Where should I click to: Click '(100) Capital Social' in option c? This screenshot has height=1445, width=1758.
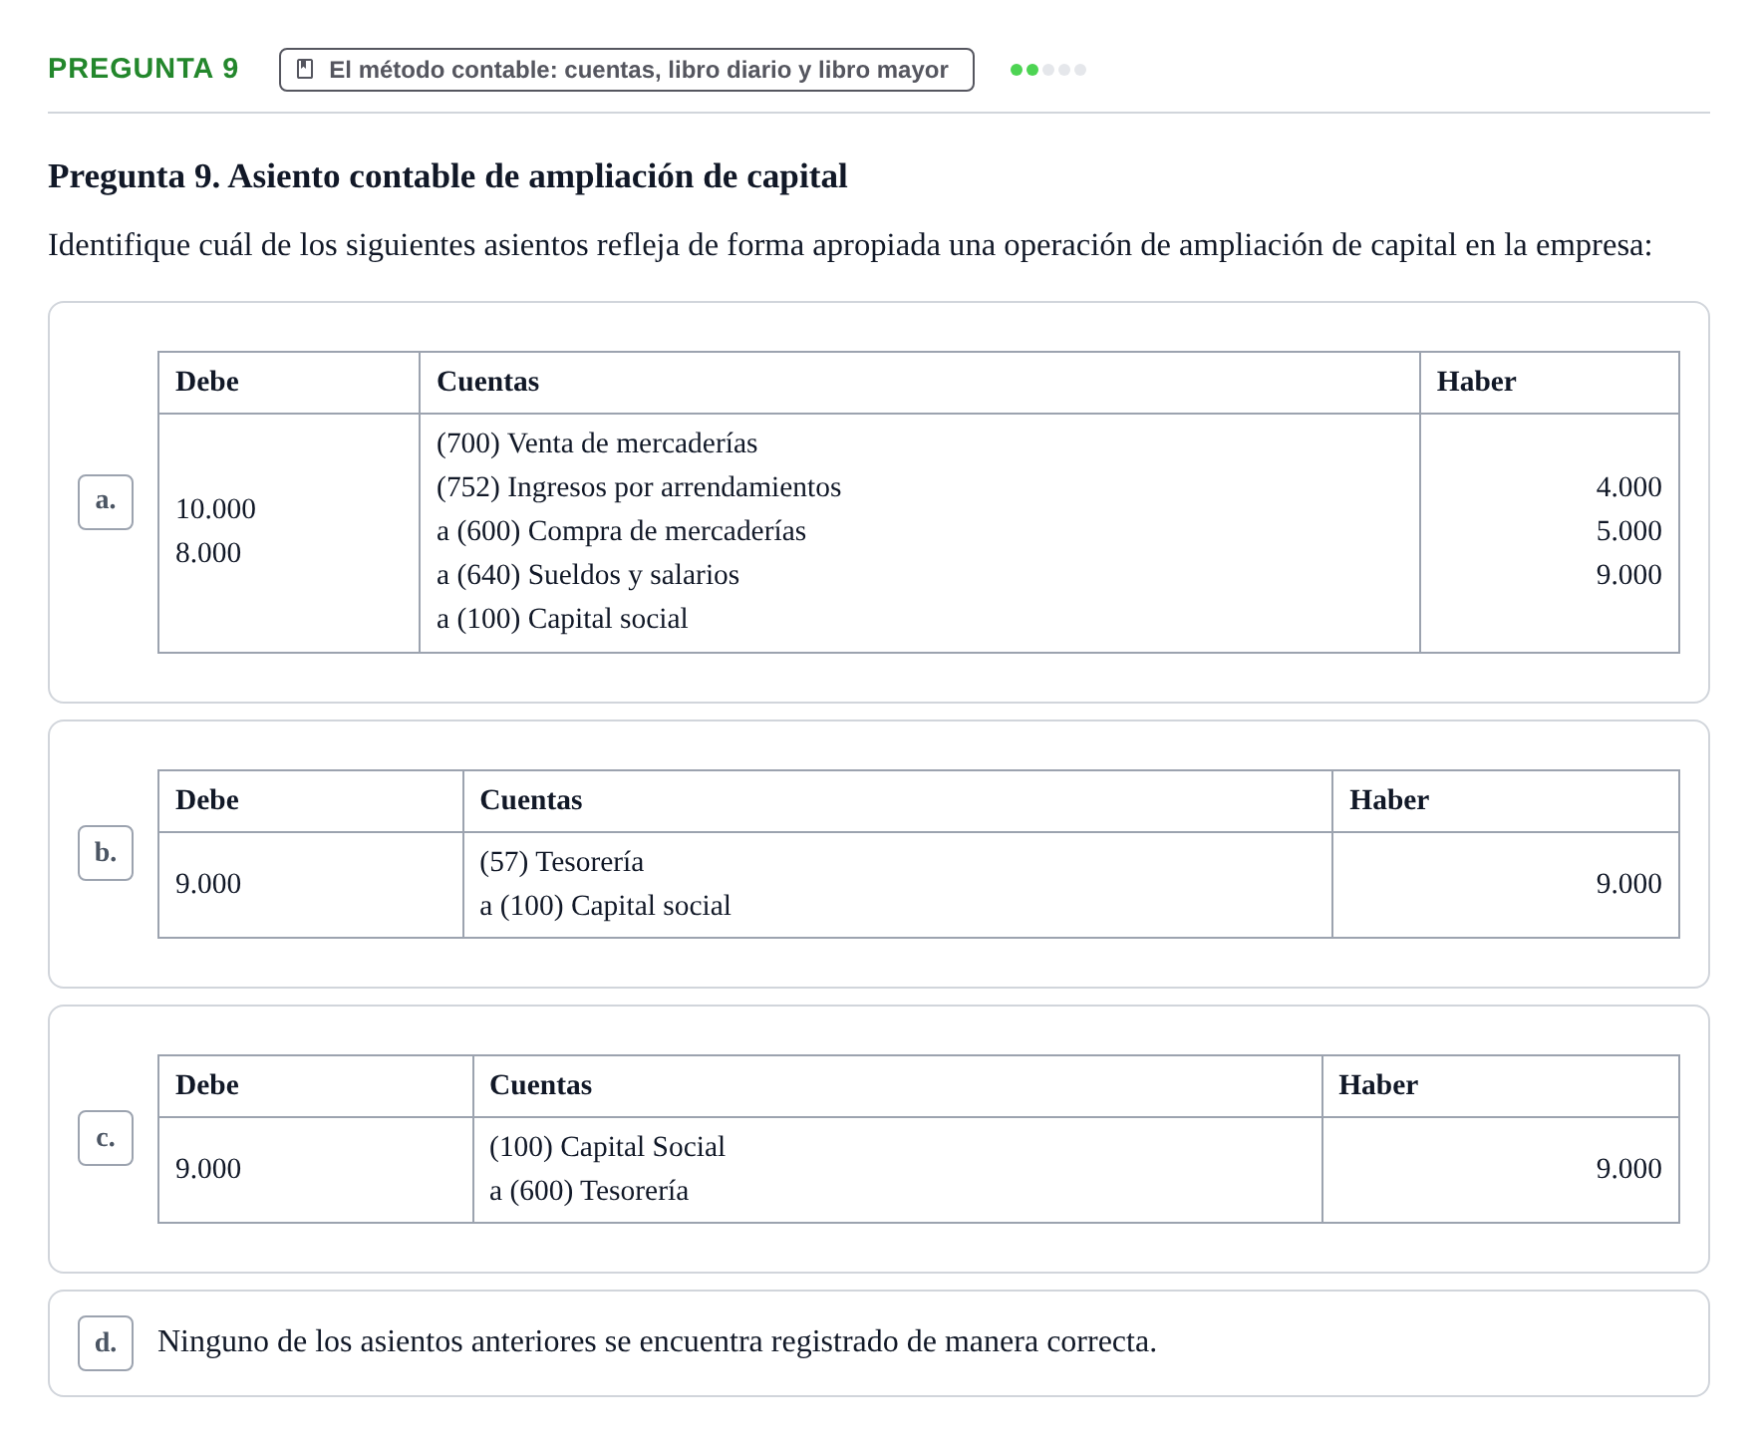tap(607, 1147)
